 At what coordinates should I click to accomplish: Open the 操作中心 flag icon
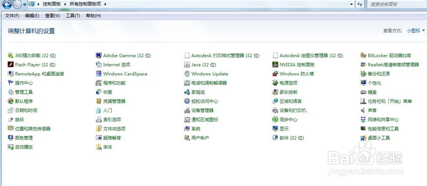point(11,83)
